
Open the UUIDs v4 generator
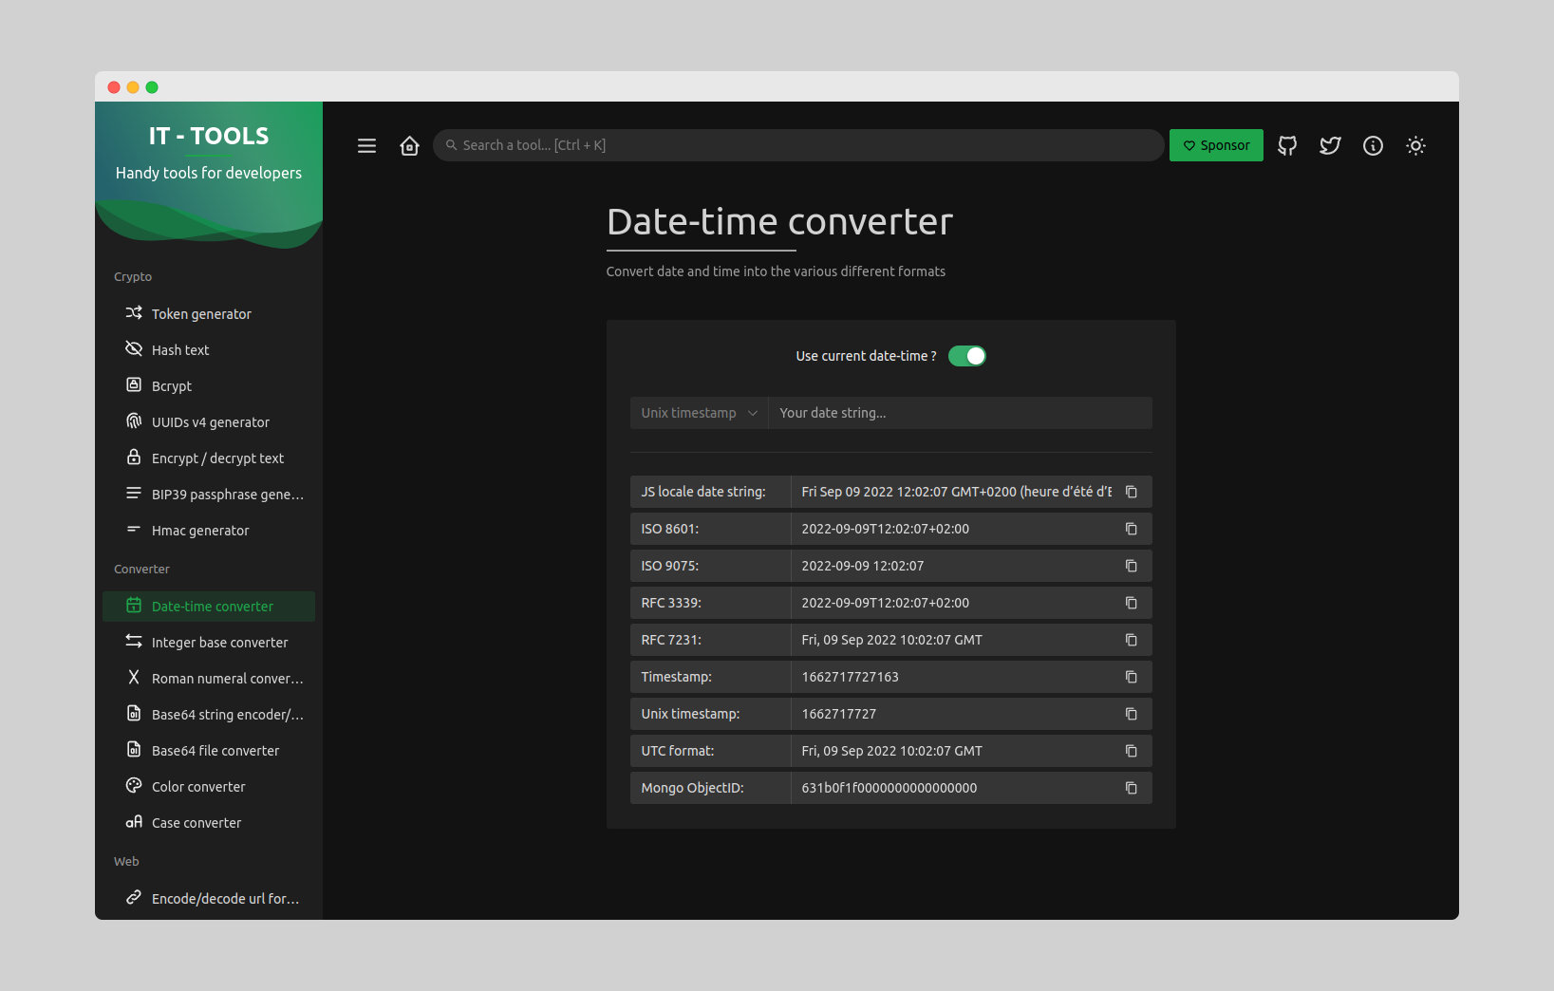point(210,421)
